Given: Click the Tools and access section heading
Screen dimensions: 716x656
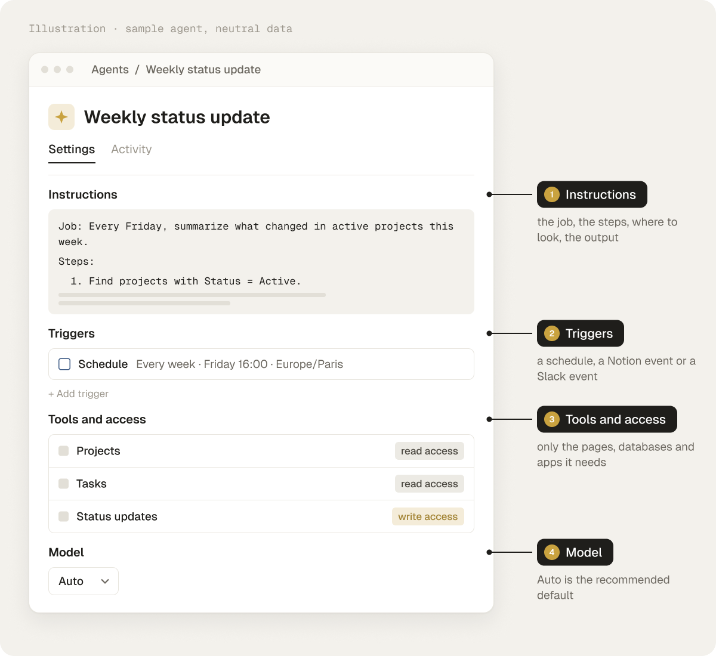Looking at the screenshot, I should (x=97, y=419).
